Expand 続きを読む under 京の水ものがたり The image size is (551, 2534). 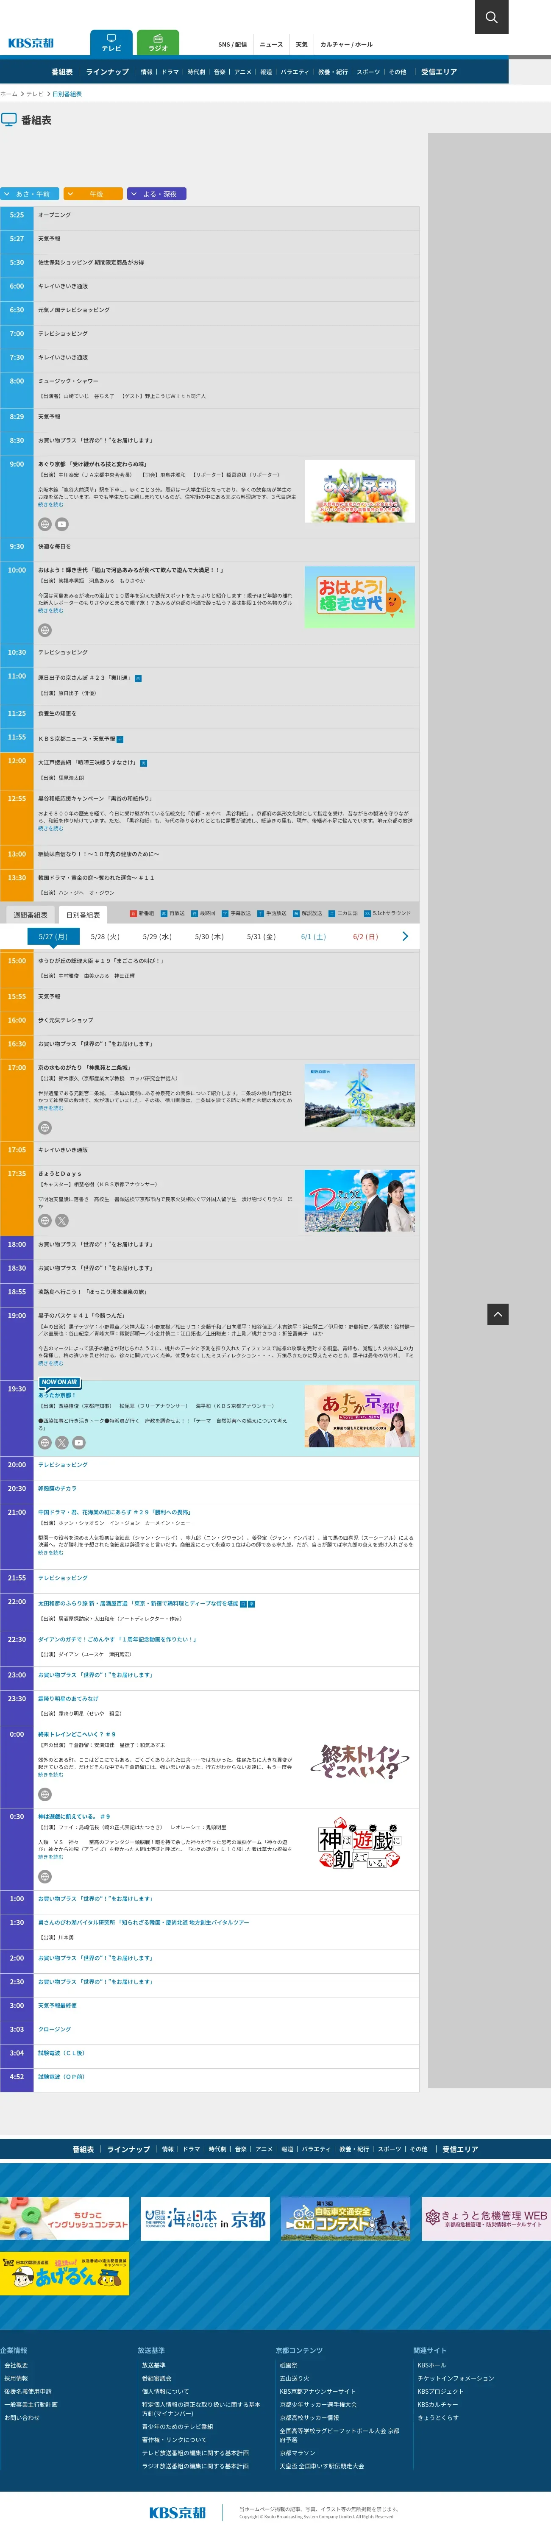(50, 1107)
